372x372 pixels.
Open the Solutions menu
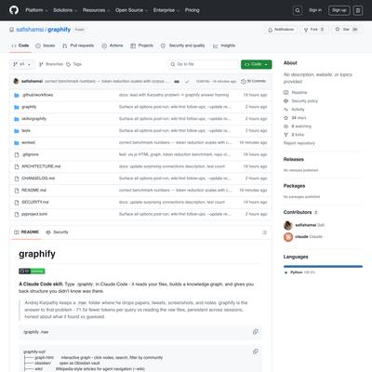point(65,10)
